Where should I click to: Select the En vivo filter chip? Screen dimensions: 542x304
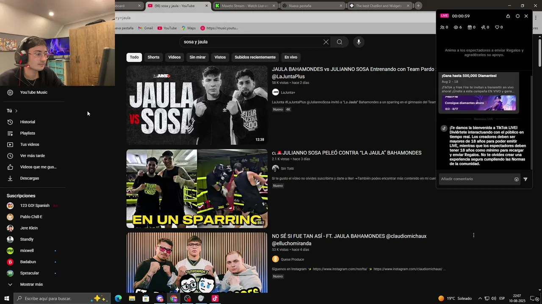tap(291, 57)
